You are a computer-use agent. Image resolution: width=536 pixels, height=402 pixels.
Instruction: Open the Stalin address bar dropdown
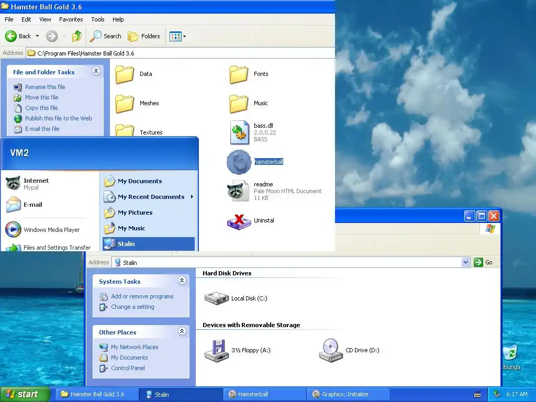465,262
